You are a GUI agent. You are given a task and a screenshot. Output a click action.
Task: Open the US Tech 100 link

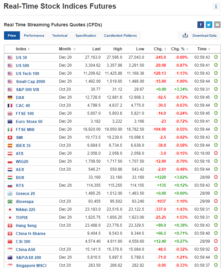28,74
